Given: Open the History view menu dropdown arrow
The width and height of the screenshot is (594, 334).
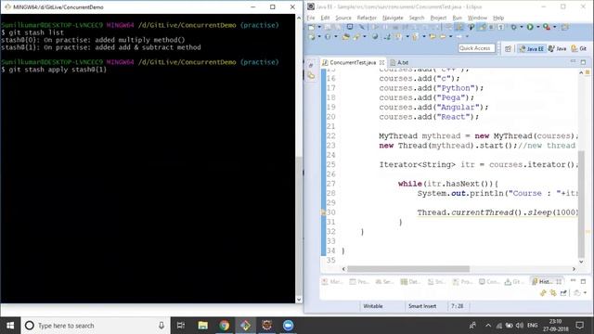Looking at the screenshot, I should pyautogui.click(x=586, y=293).
